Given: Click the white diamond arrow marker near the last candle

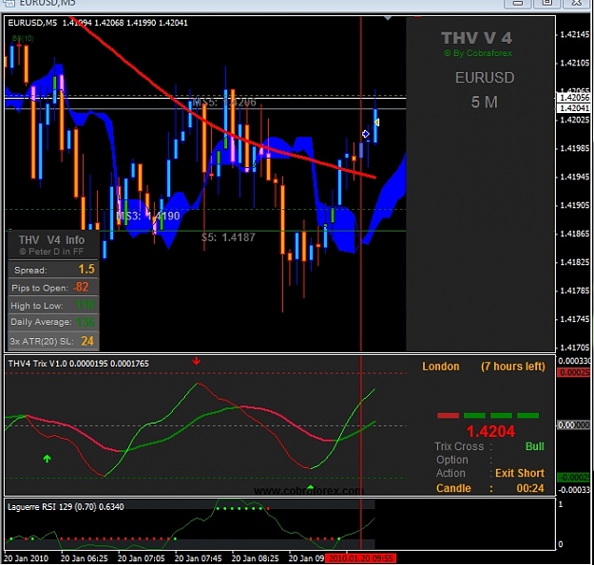Looking at the screenshot, I should (x=366, y=134).
